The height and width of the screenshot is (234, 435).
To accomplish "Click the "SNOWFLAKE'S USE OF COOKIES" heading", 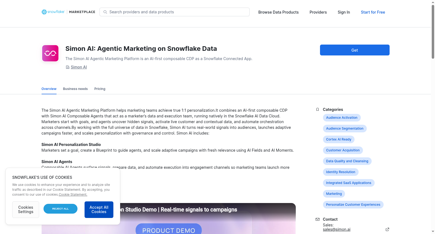I will (42, 177).
